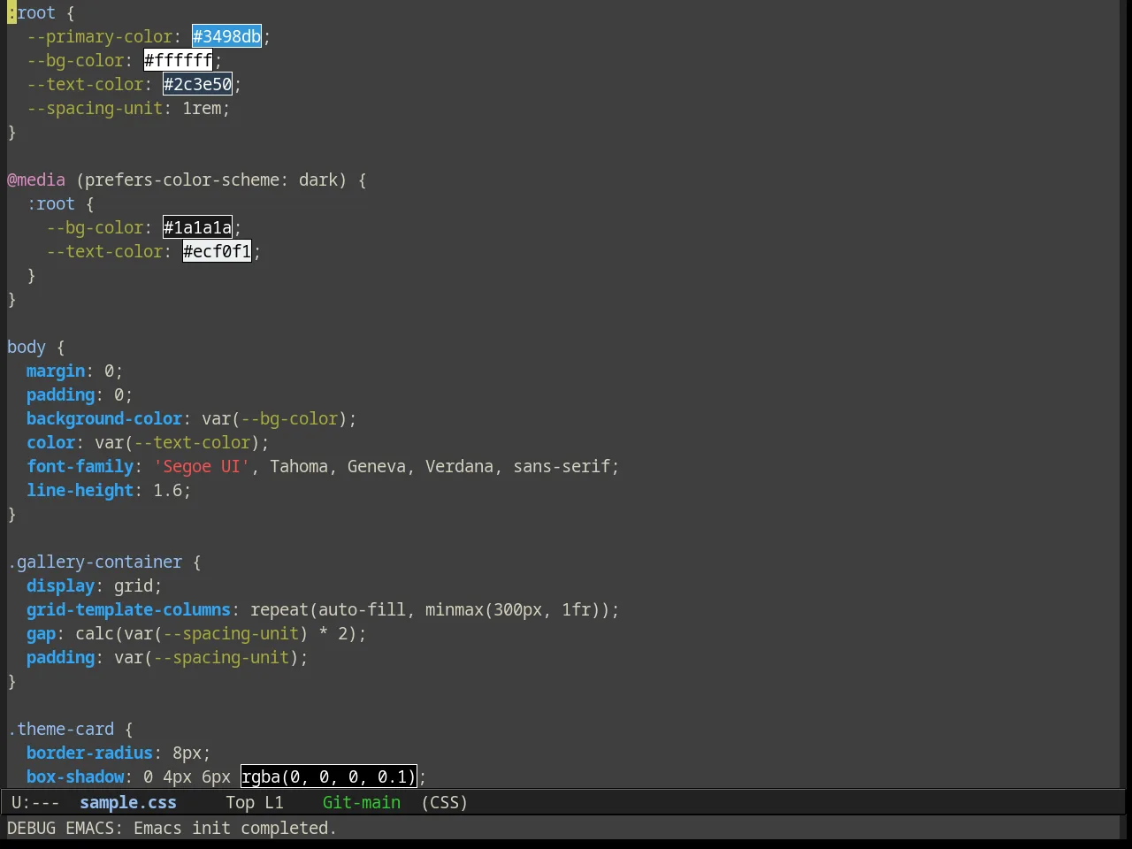Click the #2c3e50 text-color value

point(197,84)
